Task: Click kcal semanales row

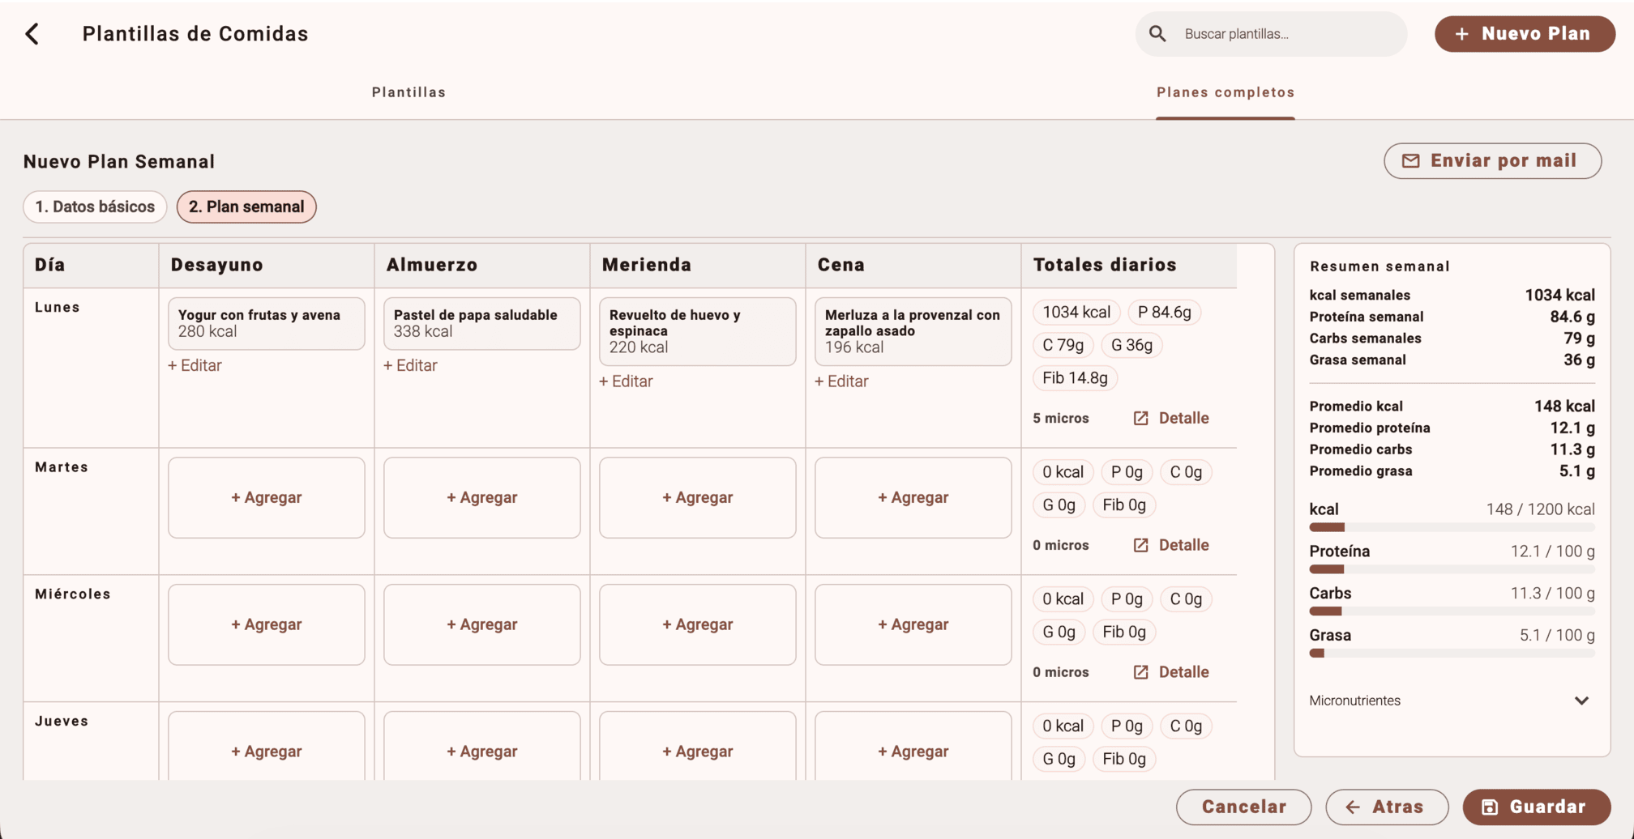Action: coord(1452,296)
